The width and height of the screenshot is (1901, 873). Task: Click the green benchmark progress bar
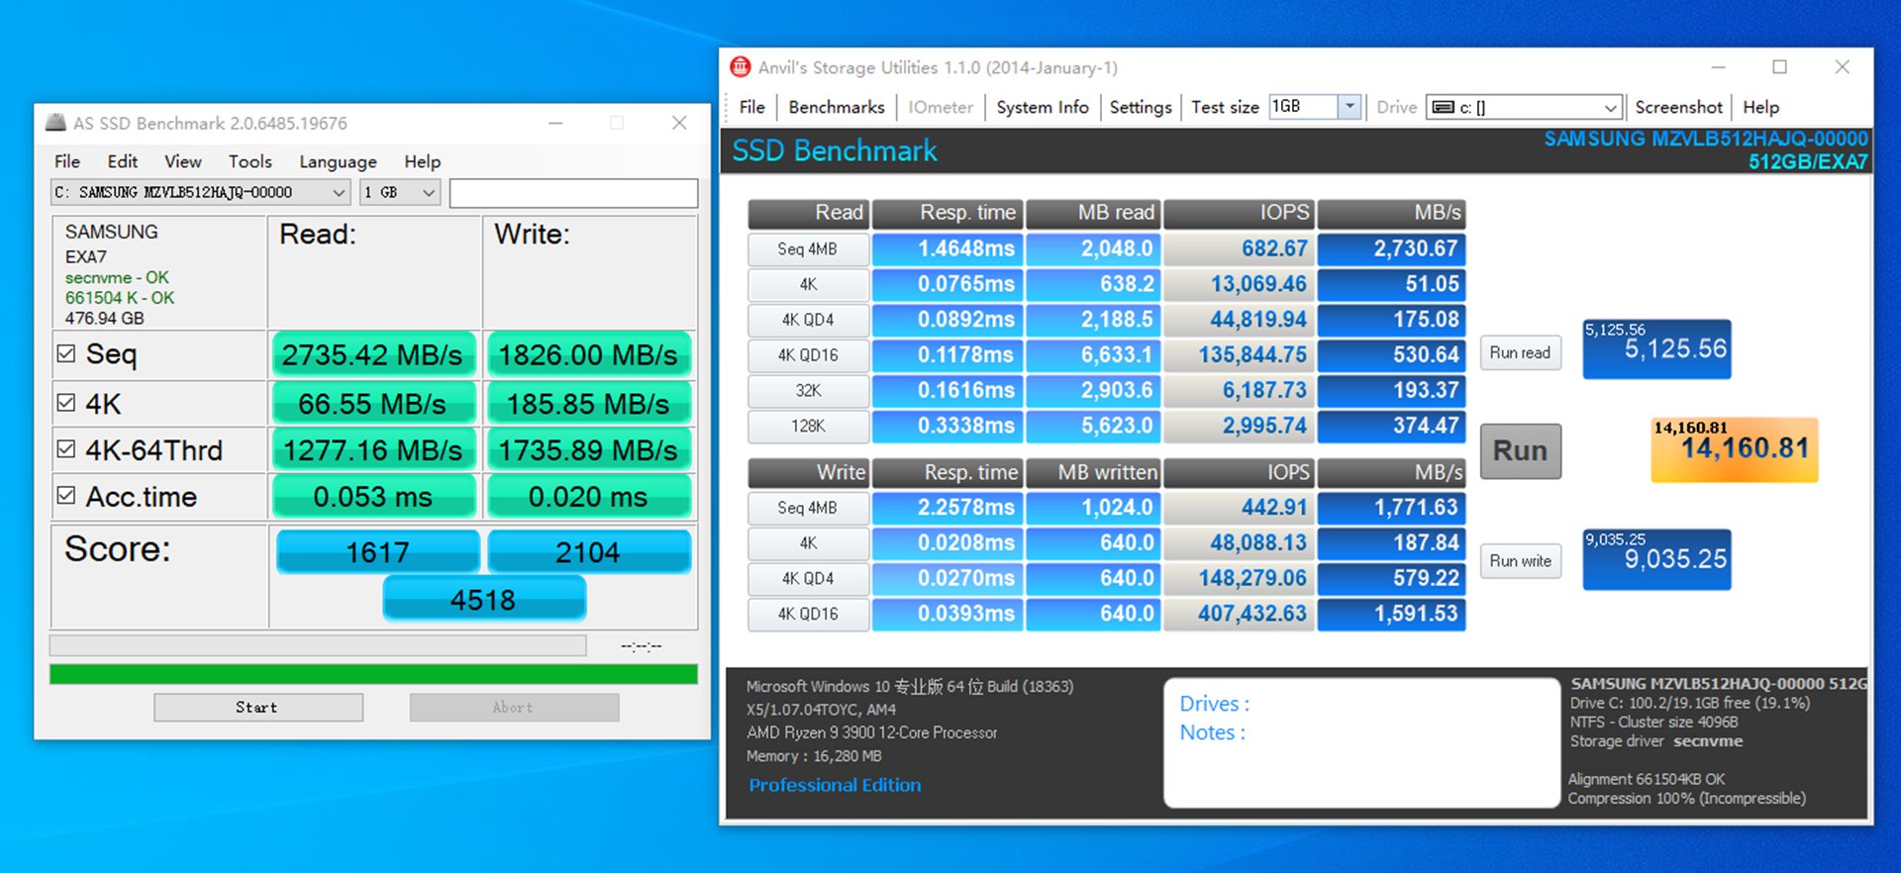(x=373, y=674)
